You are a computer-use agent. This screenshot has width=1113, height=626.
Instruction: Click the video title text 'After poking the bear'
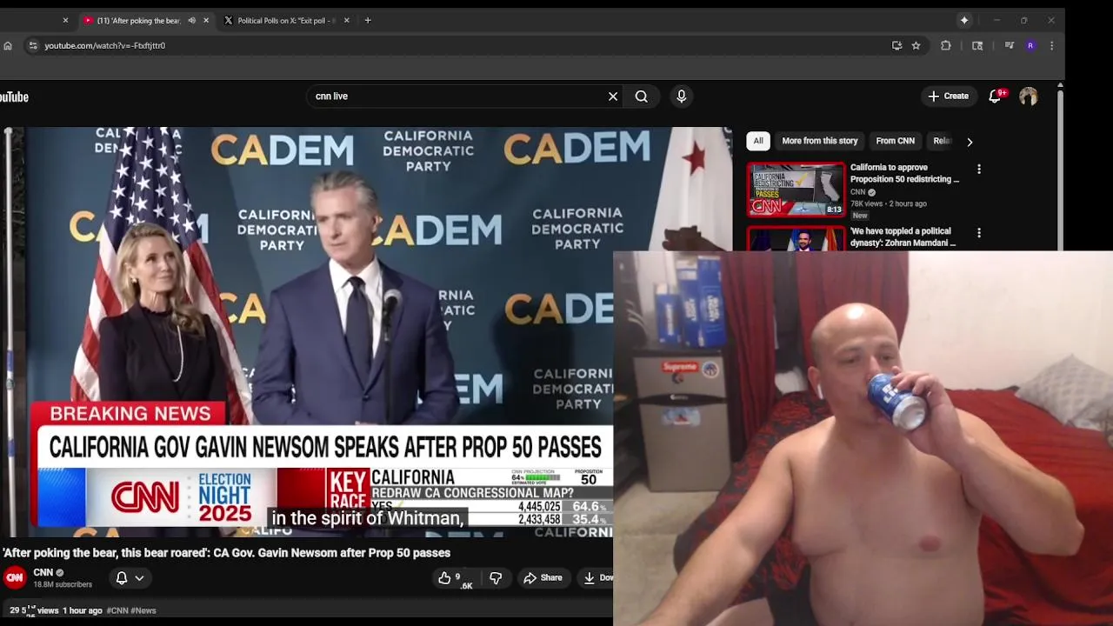226,553
